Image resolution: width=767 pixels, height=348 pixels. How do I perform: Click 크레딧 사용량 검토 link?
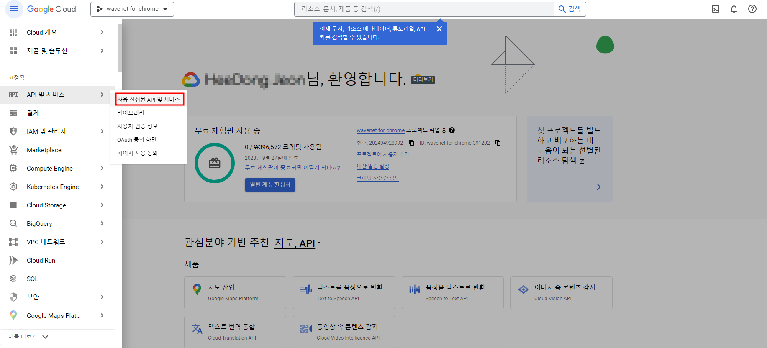(x=378, y=178)
